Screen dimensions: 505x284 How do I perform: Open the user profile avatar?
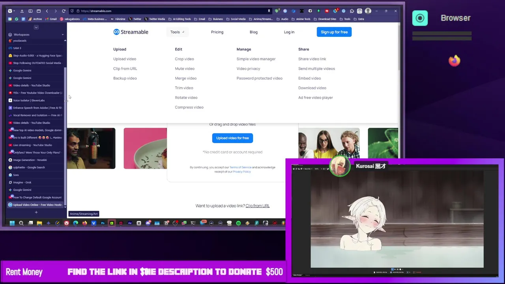tap(368, 11)
